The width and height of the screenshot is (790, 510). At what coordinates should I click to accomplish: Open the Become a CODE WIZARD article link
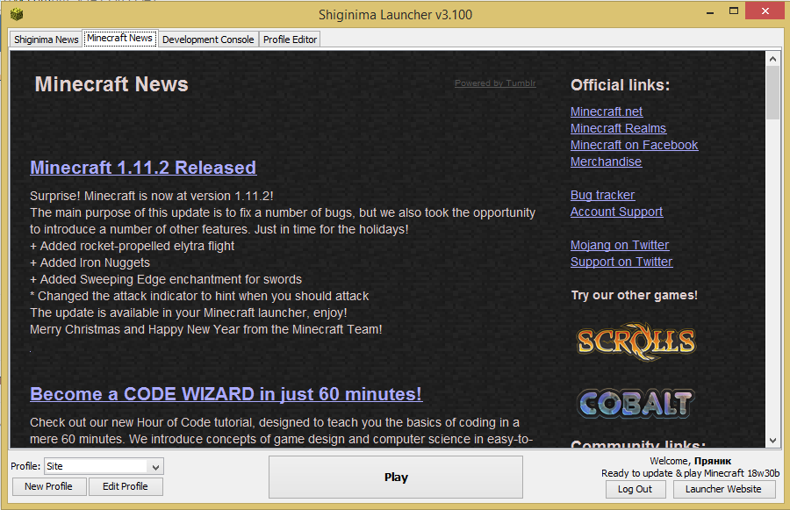pyautogui.click(x=226, y=394)
